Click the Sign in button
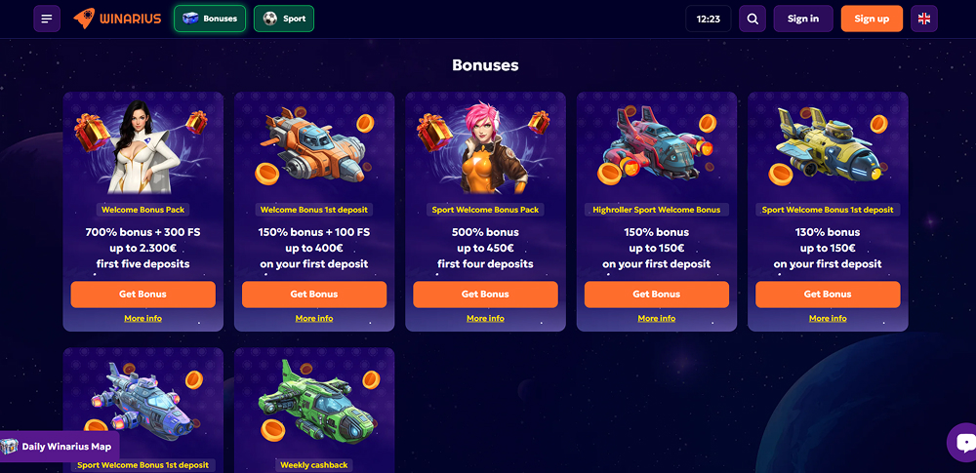Image resolution: width=976 pixels, height=473 pixels. point(803,19)
